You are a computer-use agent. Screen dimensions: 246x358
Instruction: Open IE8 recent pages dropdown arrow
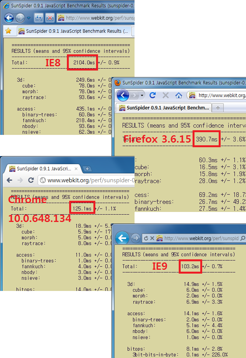pos(28,18)
